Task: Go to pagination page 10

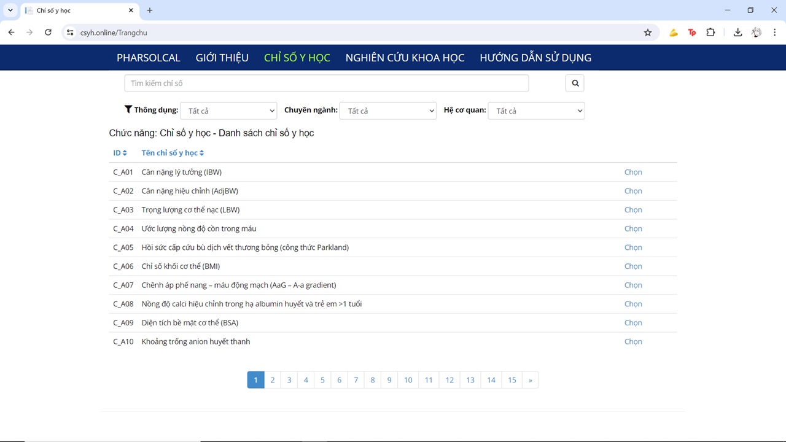Action: point(408,380)
